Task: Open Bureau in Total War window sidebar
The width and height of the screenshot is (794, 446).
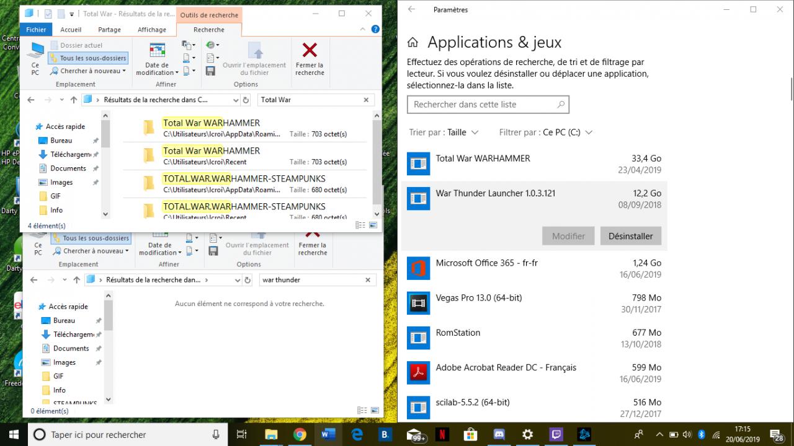Action: (x=61, y=141)
